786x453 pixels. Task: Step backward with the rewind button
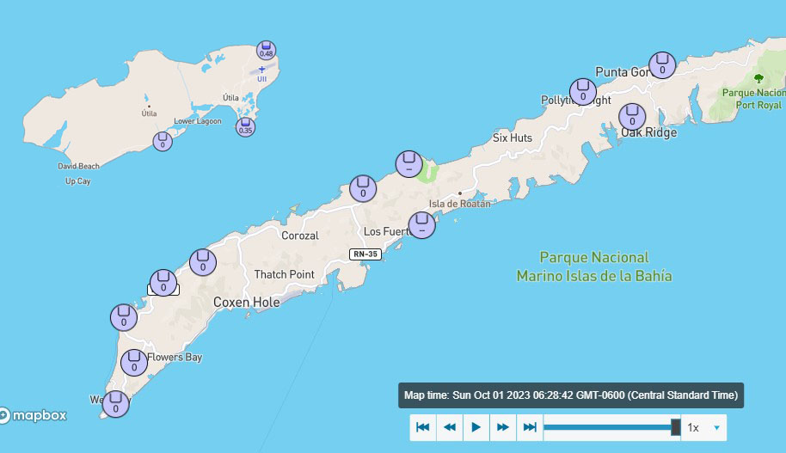tap(449, 426)
